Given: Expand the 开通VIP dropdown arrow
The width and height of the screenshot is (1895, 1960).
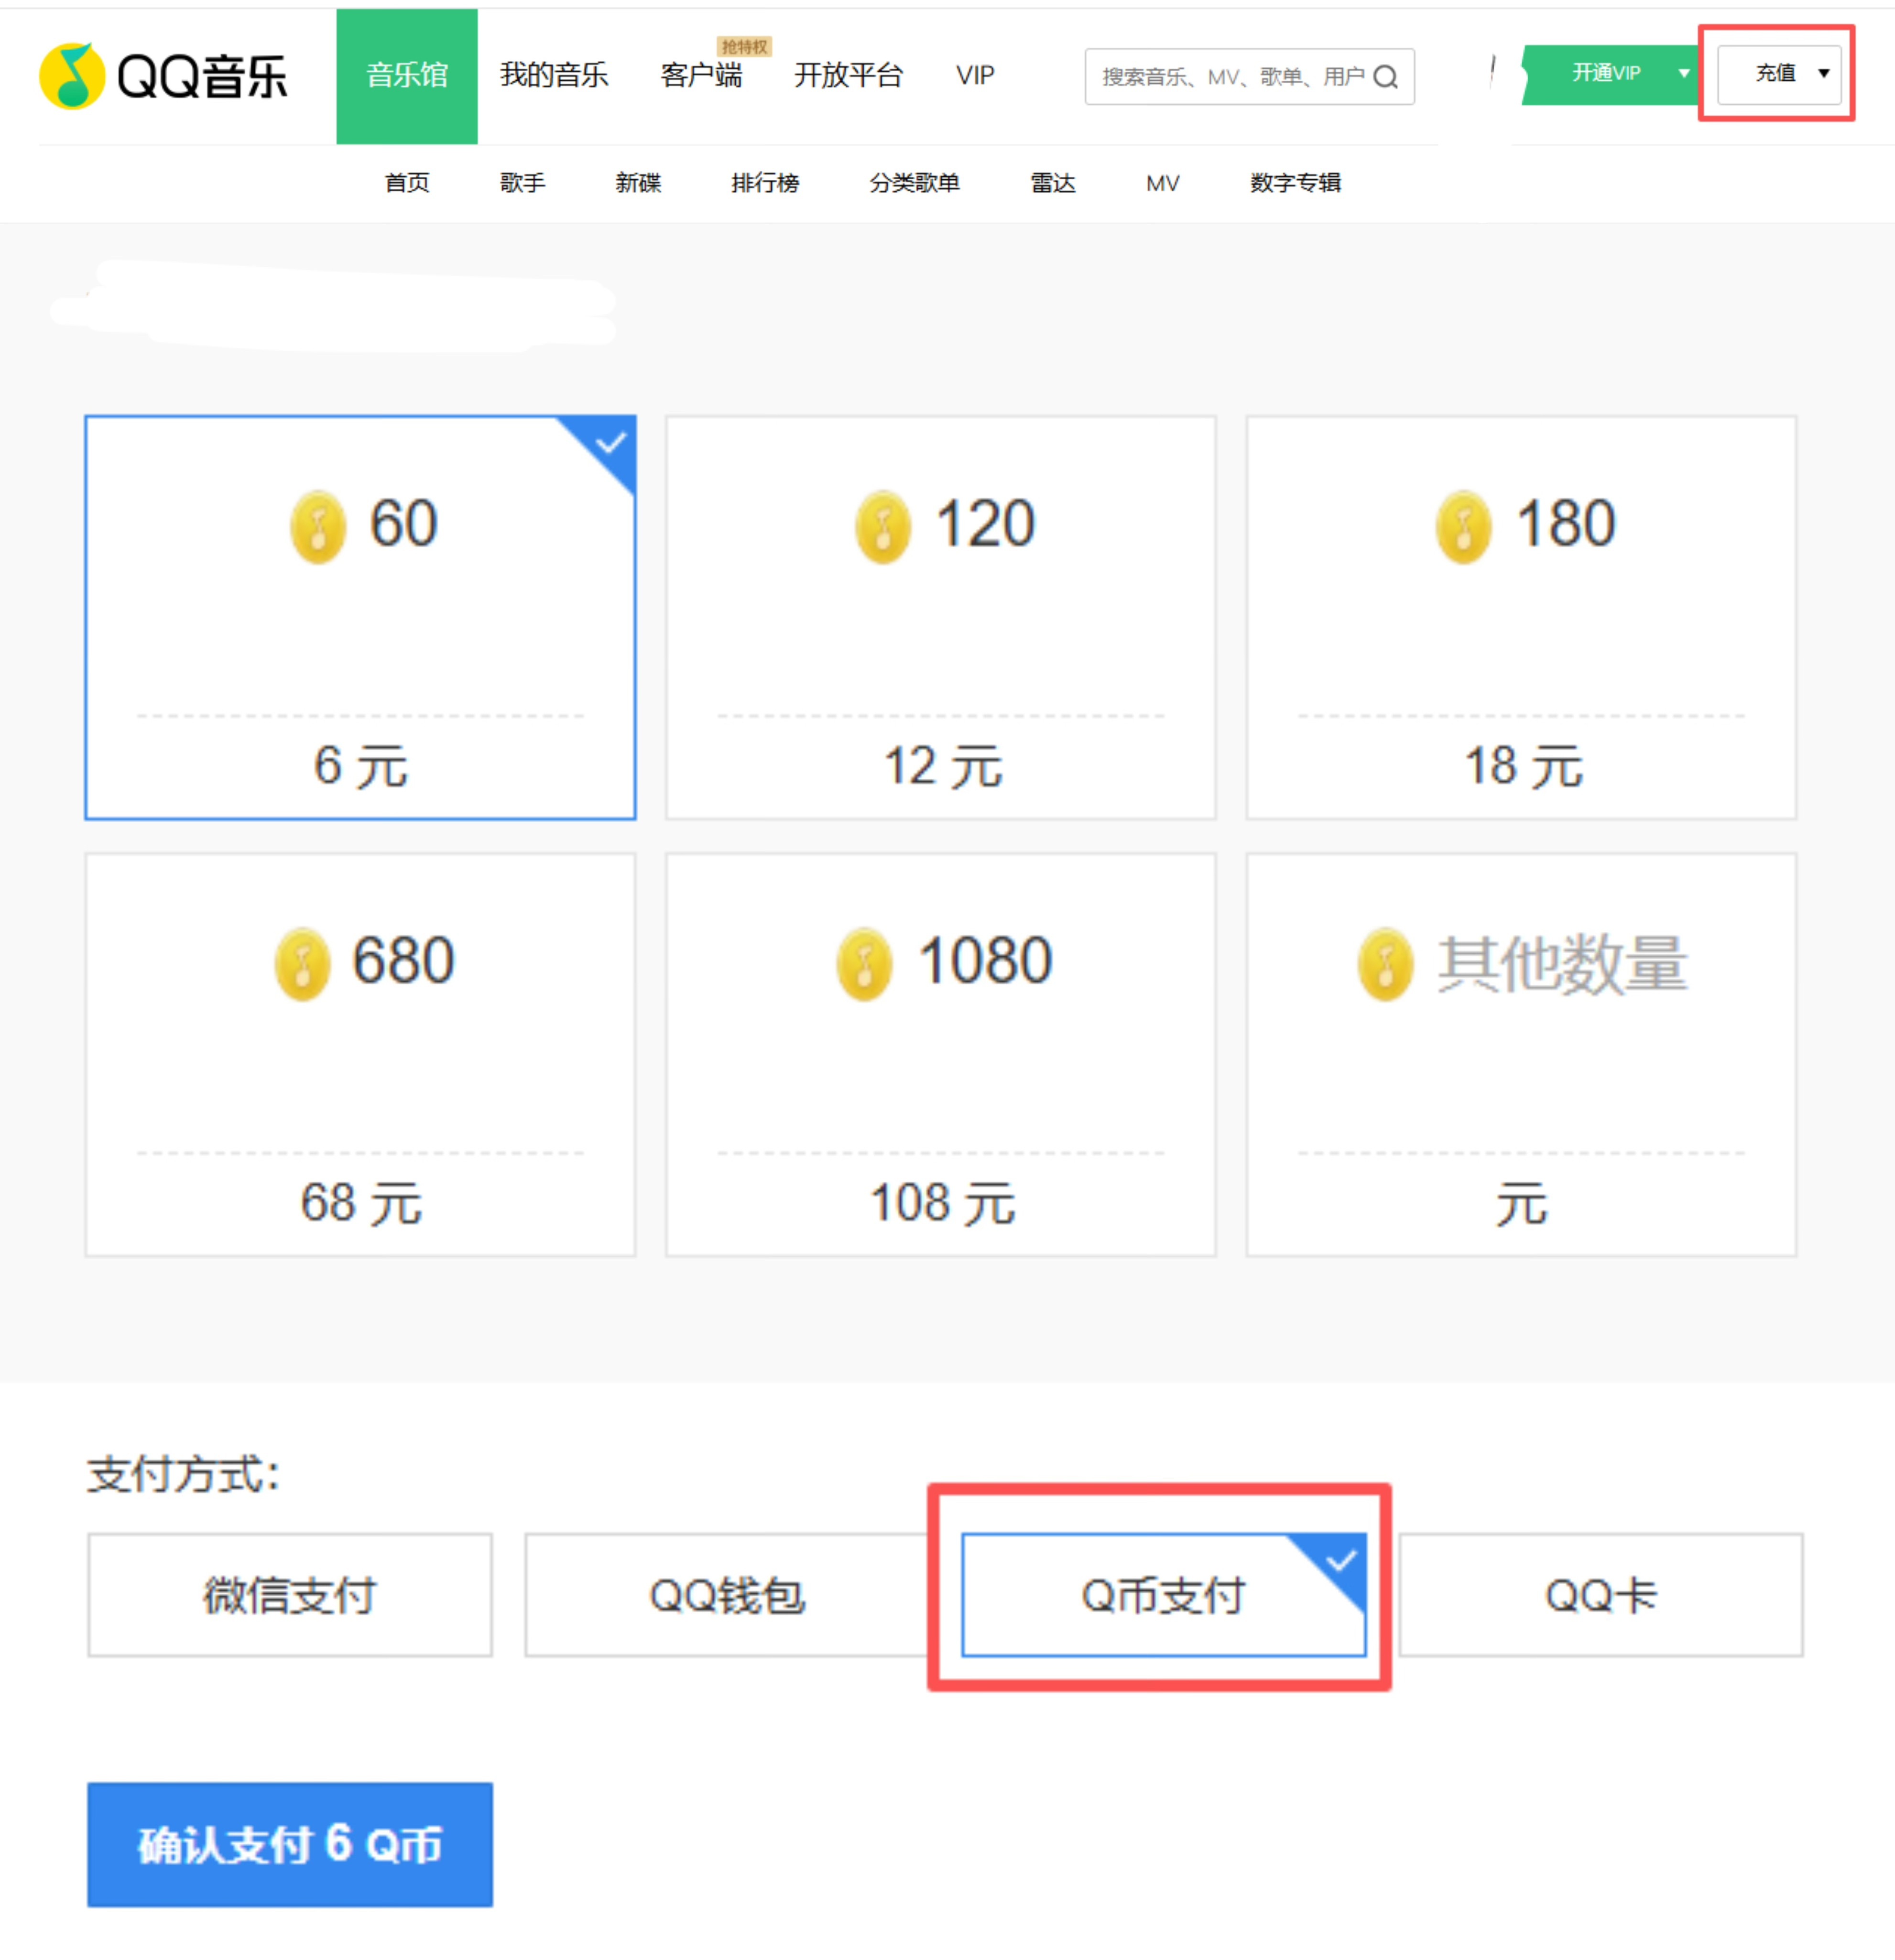Looking at the screenshot, I should [x=1684, y=73].
